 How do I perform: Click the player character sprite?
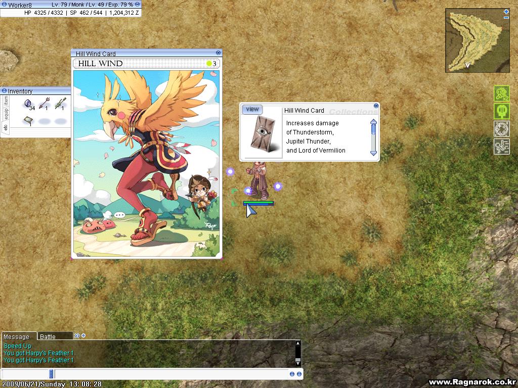257,181
